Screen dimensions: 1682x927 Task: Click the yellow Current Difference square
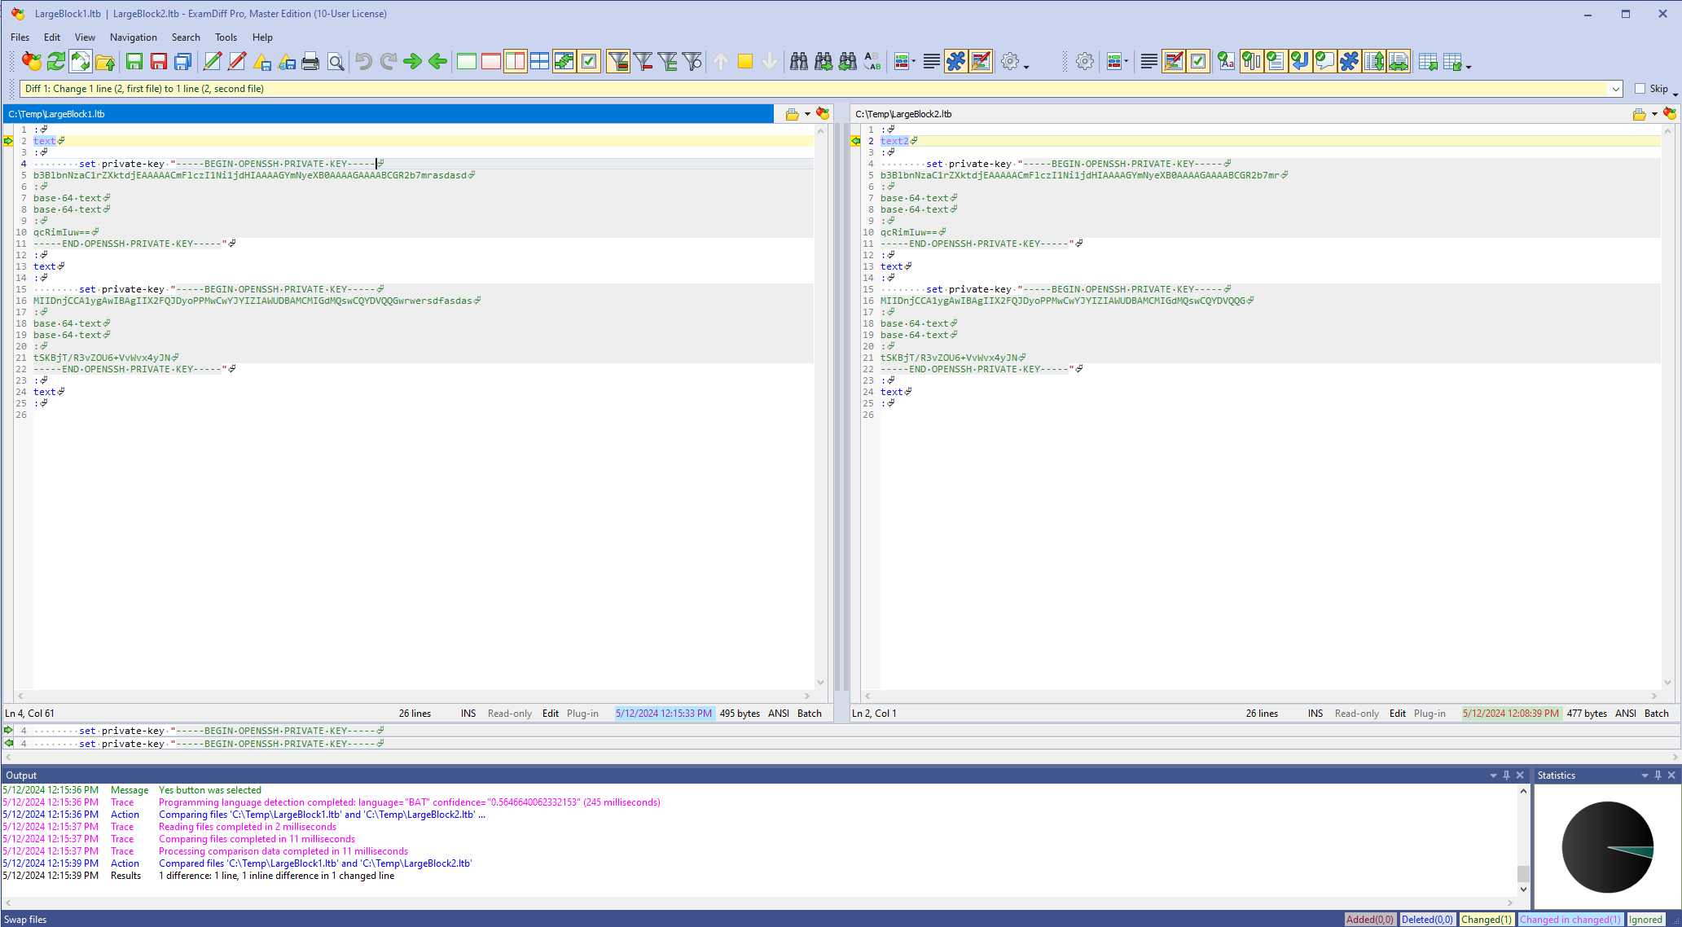745,61
